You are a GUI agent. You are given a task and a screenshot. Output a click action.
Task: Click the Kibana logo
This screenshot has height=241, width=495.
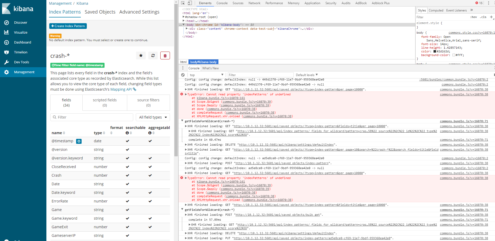[x=18, y=9]
